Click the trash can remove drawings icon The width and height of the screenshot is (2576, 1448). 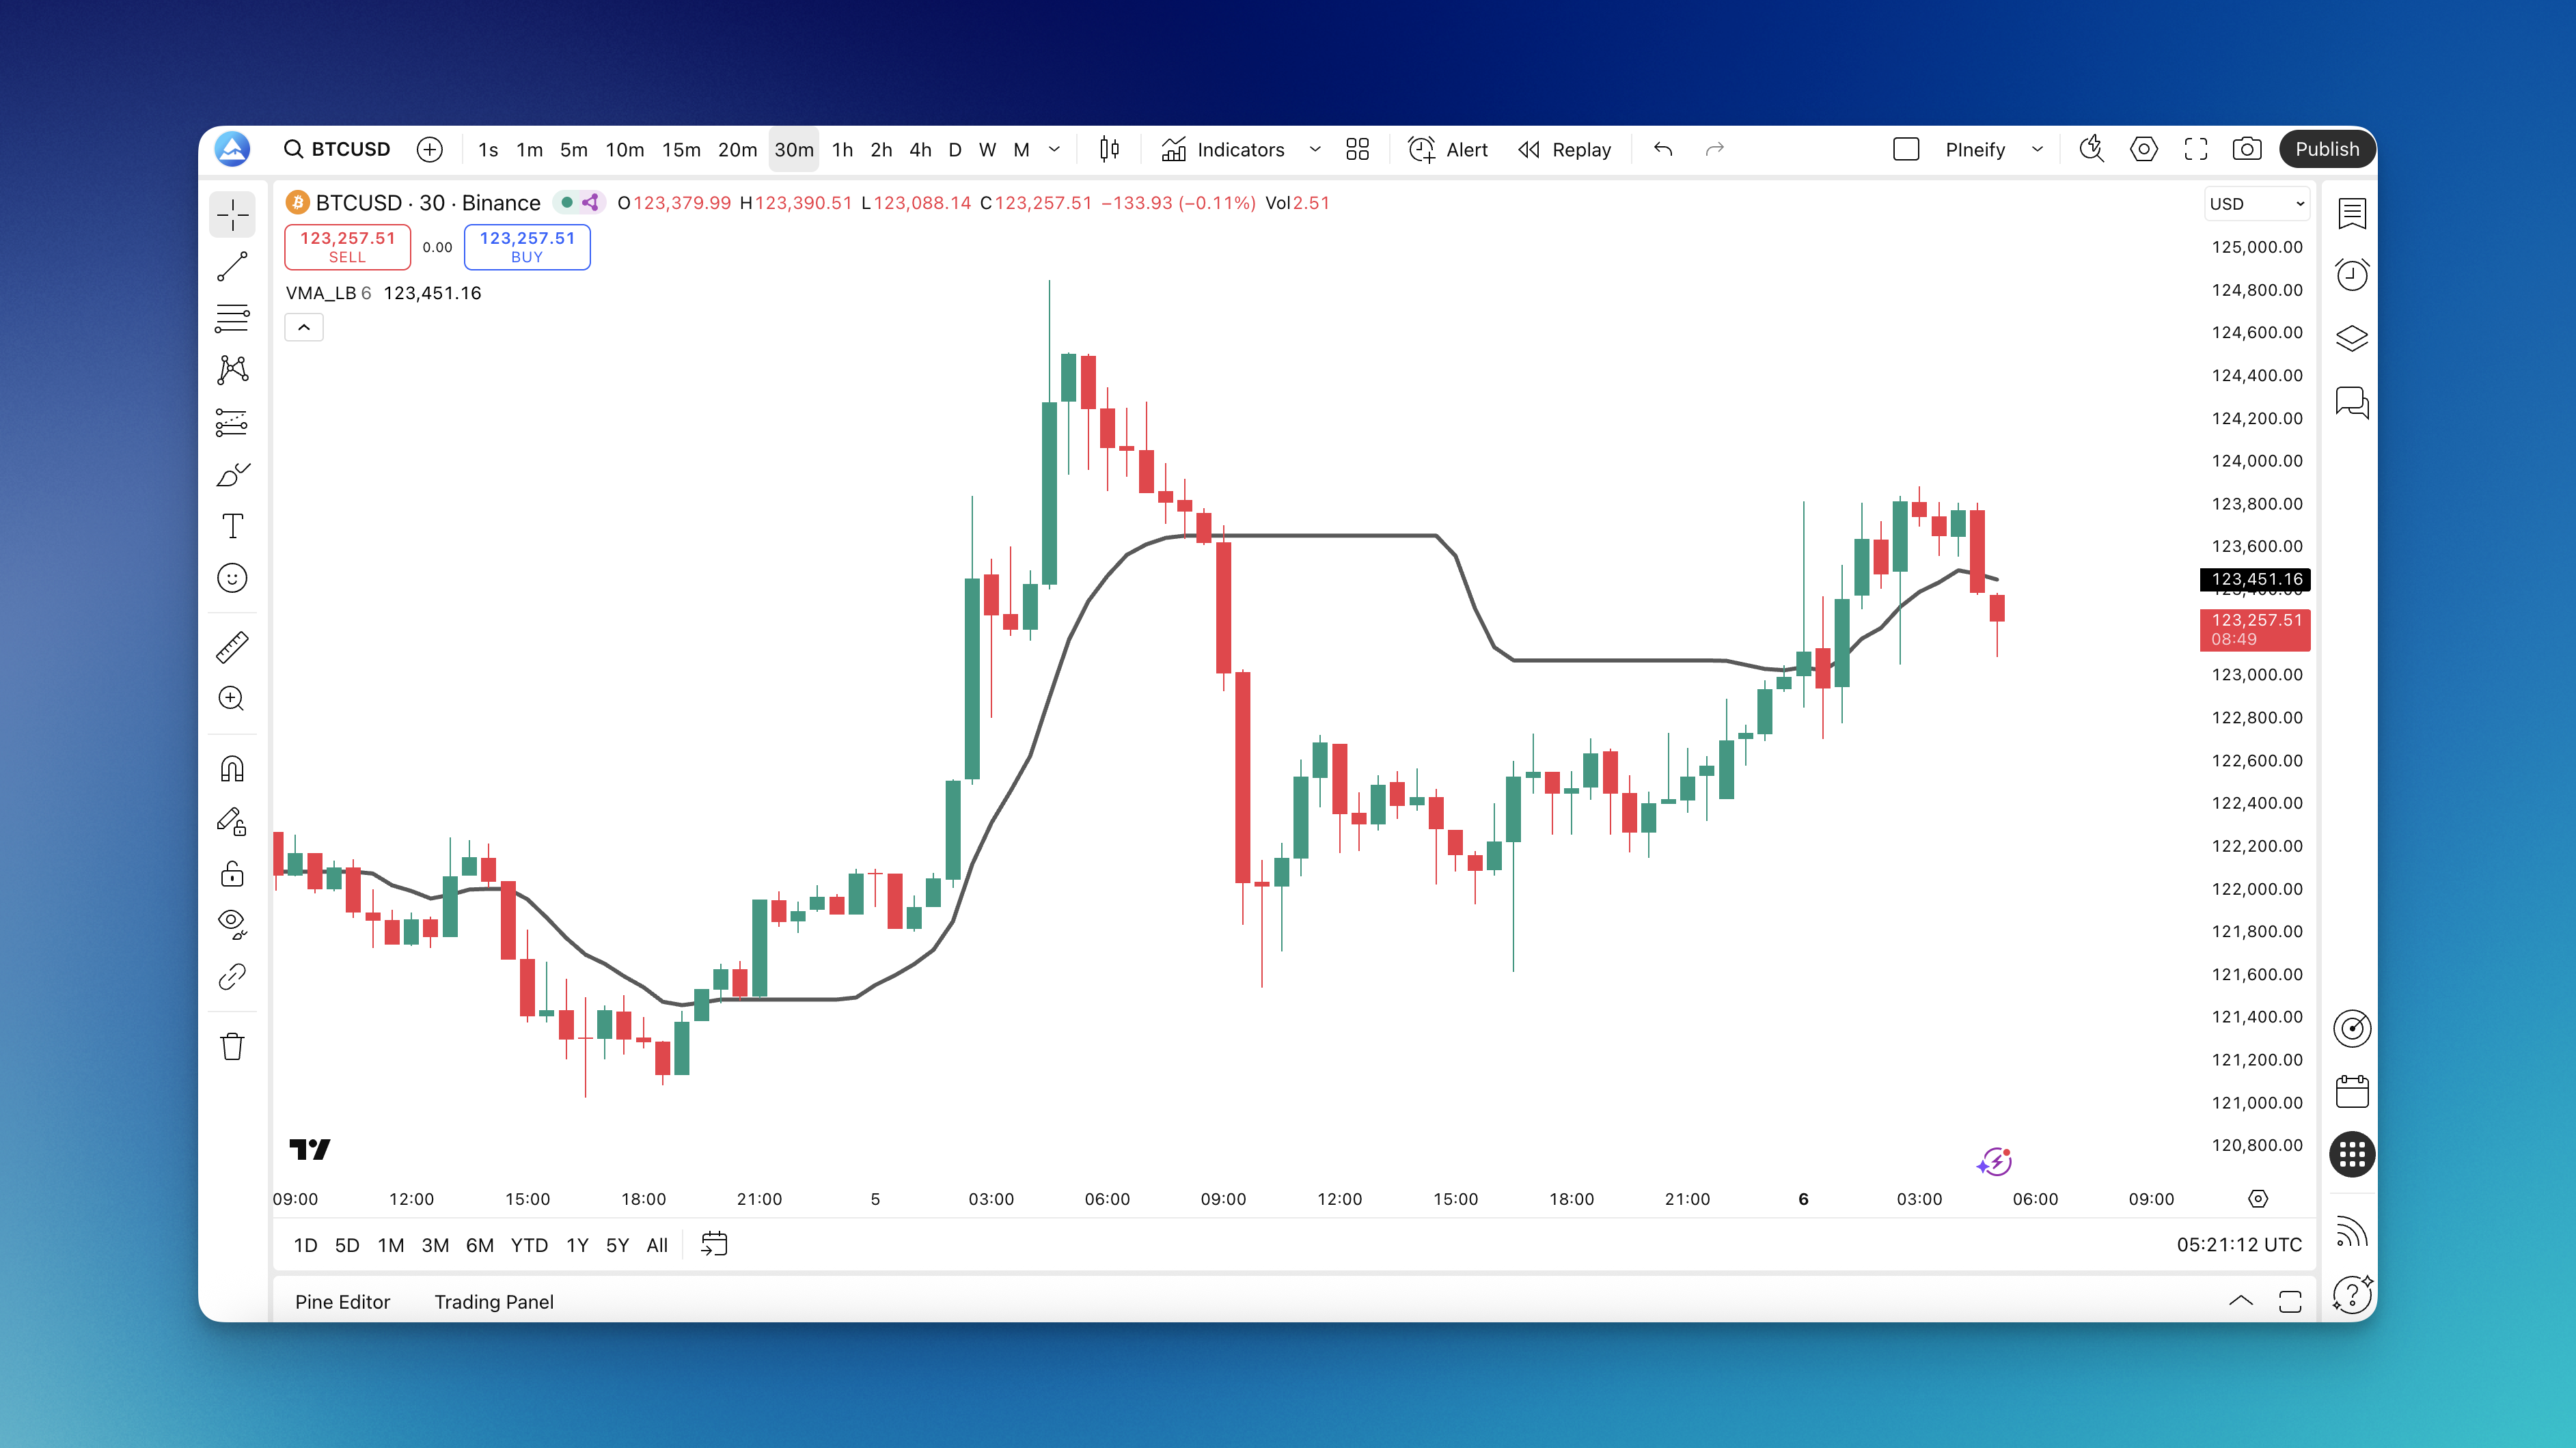[232, 1046]
